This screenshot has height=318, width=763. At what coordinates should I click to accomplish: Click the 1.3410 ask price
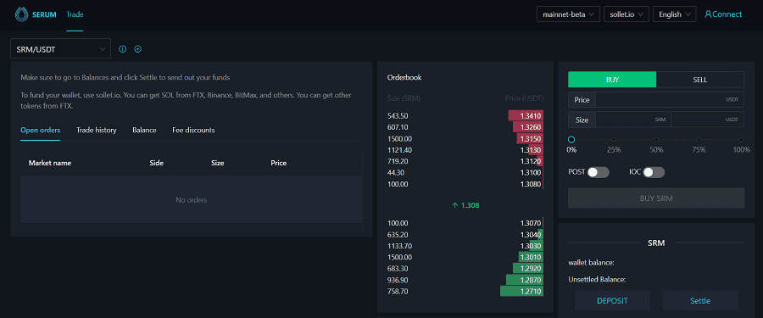(x=530, y=116)
